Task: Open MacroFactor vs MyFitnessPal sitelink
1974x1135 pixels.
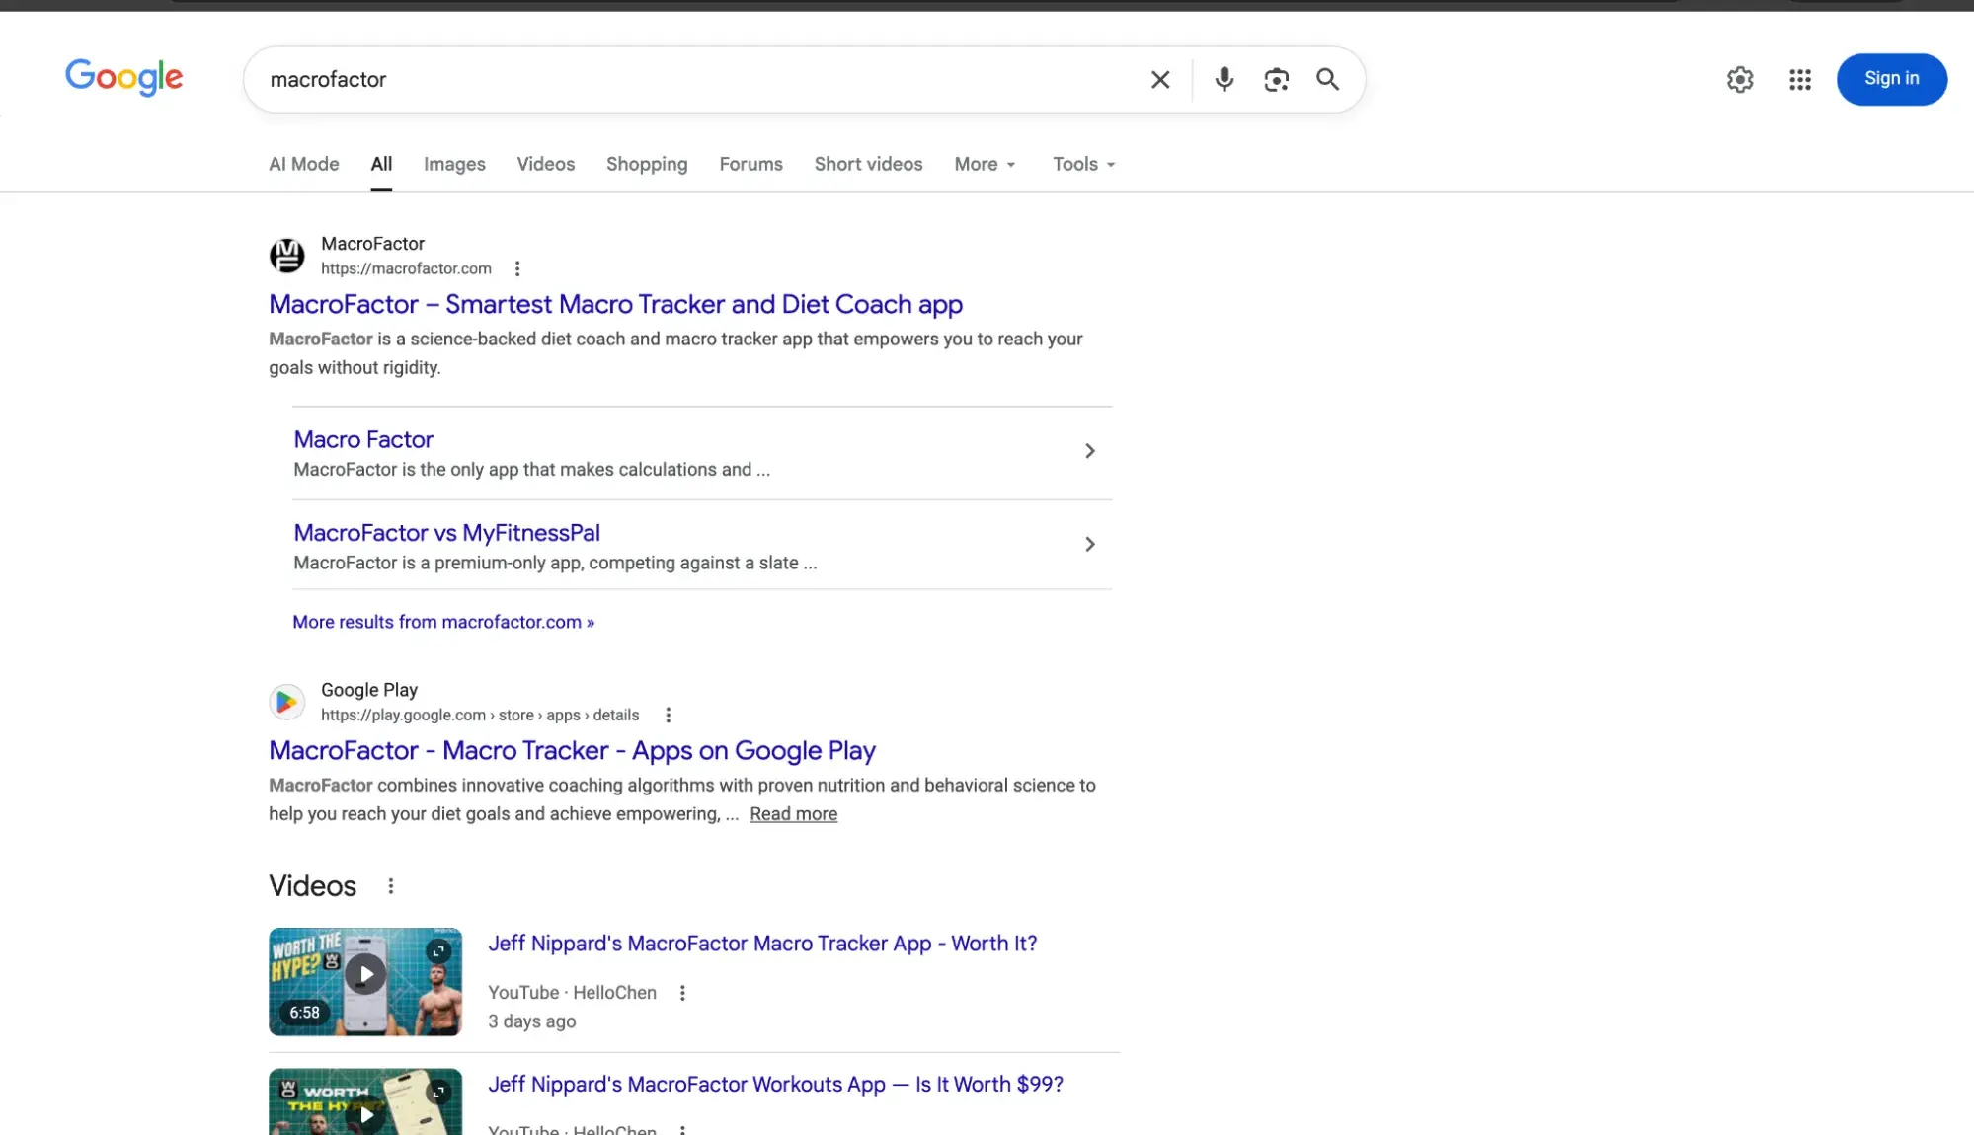Action: 446,533
